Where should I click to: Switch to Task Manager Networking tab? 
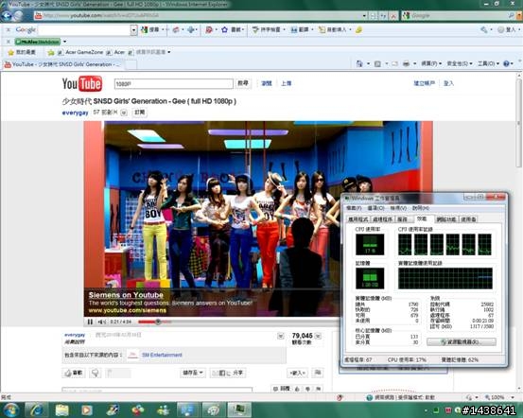[446, 219]
